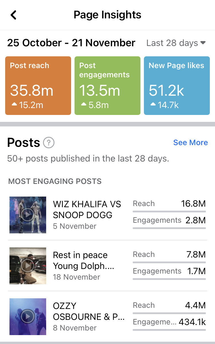Image resolution: width=215 pixels, height=344 pixels.
Task: Play the Young Dolph video thumbnail
Action: pyautogui.click(x=28, y=266)
